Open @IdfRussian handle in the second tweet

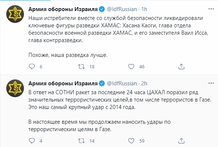[122, 83]
